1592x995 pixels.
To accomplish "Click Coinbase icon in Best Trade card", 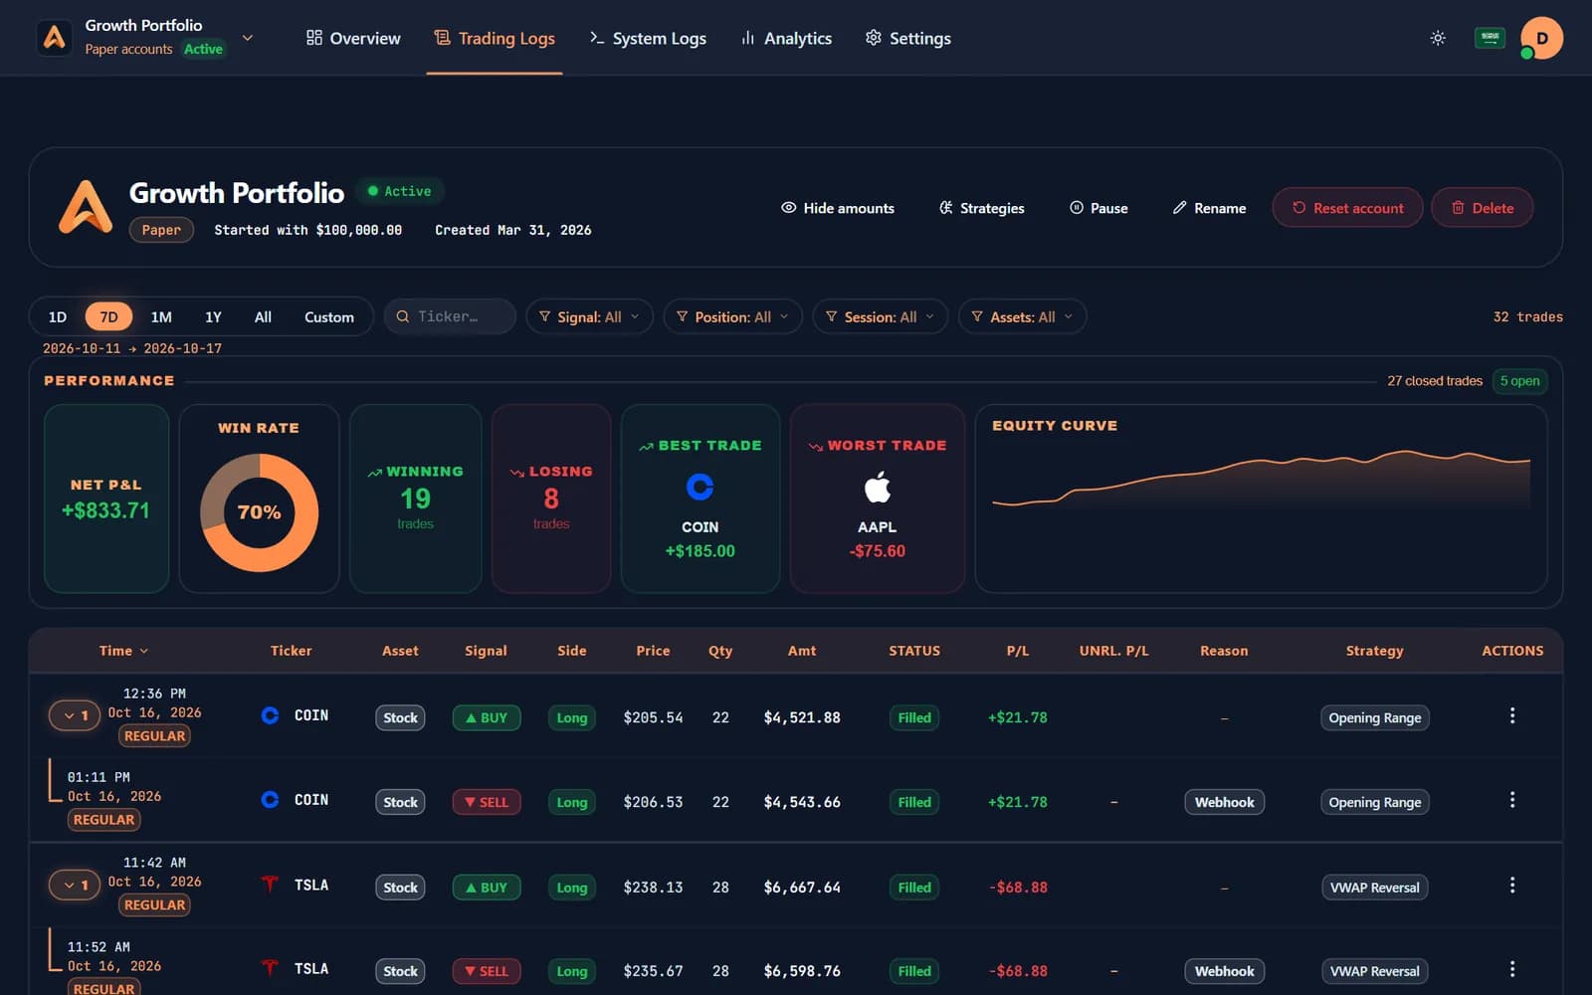I will pyautogui.click(x=699, y=487).
